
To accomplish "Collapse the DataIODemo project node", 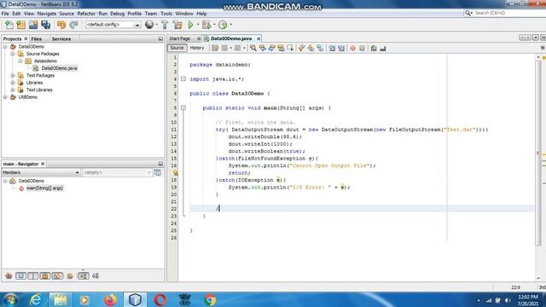I will tap(5, 46).
